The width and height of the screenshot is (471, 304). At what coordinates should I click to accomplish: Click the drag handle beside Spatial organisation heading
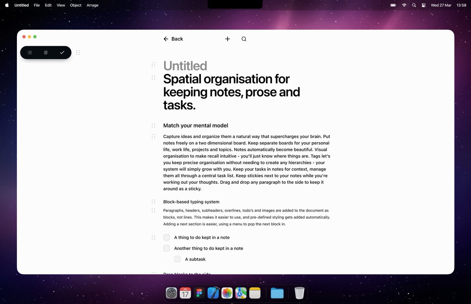click(153, 78)
